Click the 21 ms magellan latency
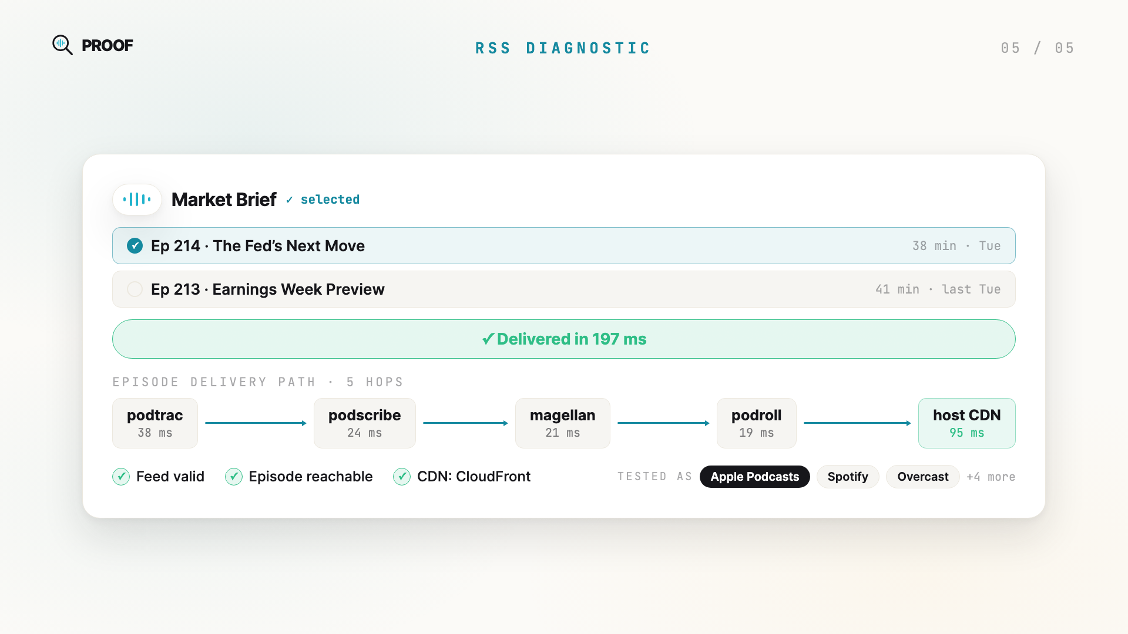Screen dimensions: 1128x634 563,433
